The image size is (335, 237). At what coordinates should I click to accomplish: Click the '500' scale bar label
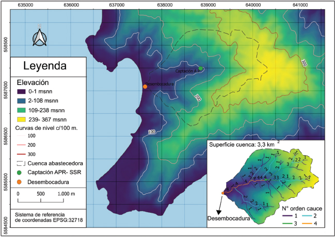[x=41, y=194]
